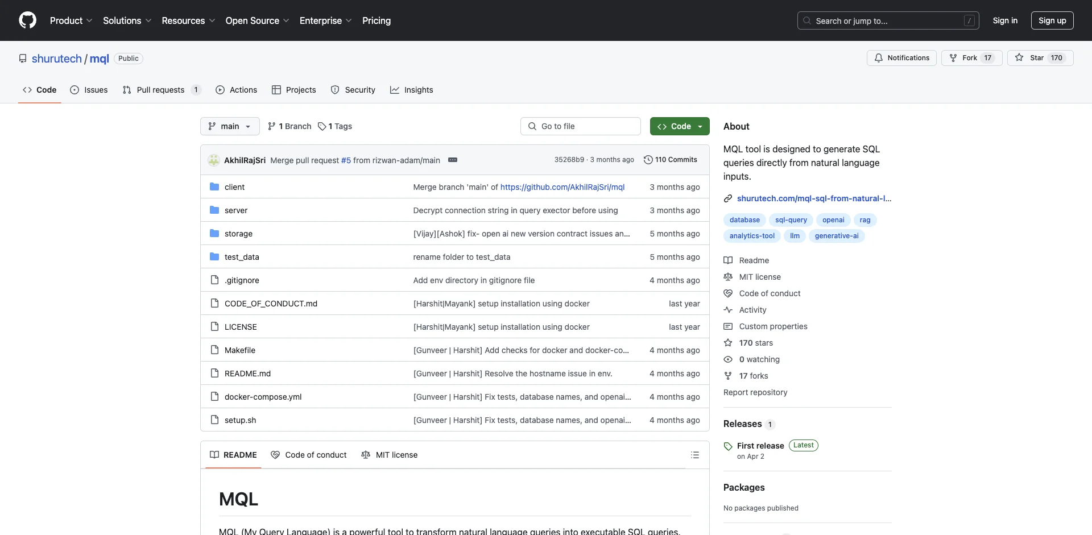This screenshot has height=535, width=1092.
Task: Open pull request #5 link
Action: click(346, 160)
